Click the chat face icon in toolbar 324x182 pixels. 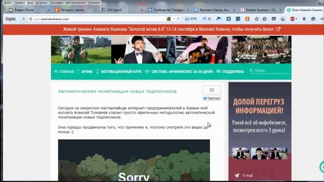[313, 19]
